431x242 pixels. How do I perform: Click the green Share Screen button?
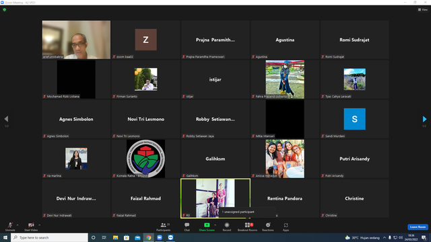tap(207, 227)
